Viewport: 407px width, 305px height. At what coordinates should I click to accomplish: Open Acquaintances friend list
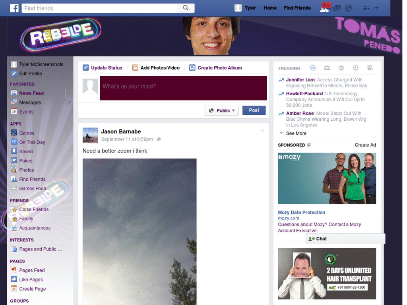coord(35,228)
